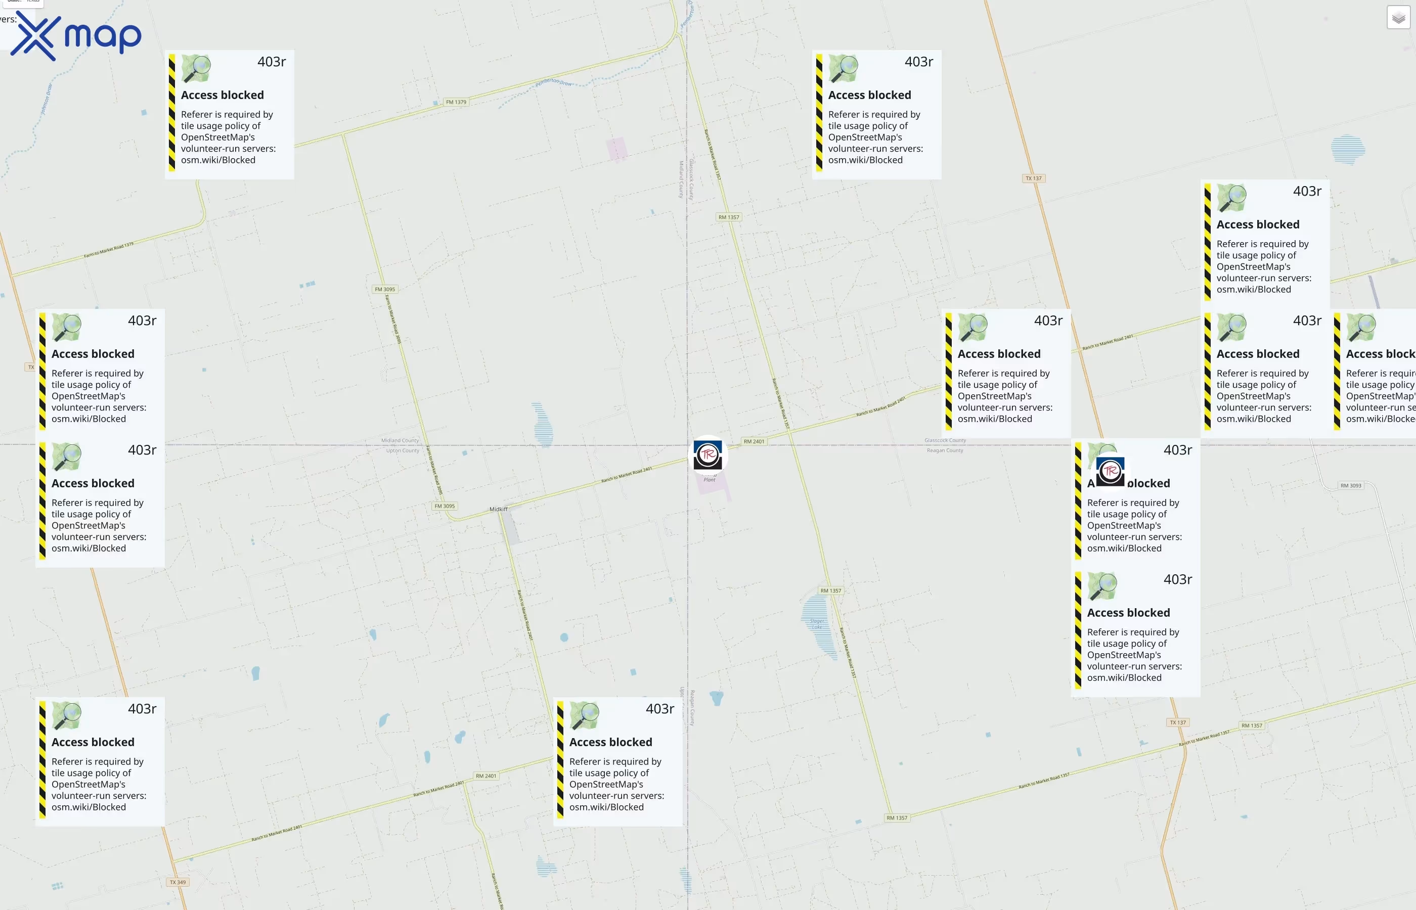Select the TR marker overlapping a blocked tile
This screenshot has height=910, width=1416.
(x=1110, y=471)
